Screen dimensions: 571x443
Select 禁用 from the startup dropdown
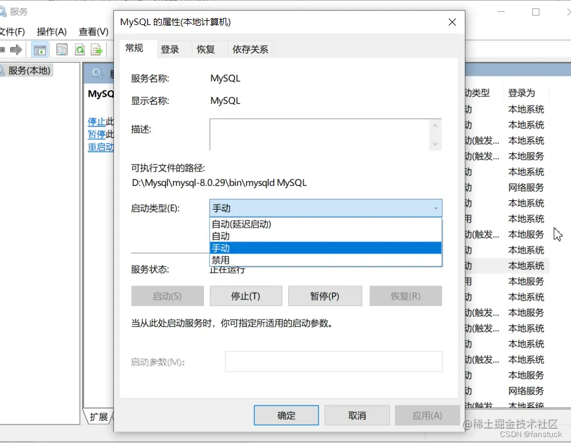tap(221, 261)
